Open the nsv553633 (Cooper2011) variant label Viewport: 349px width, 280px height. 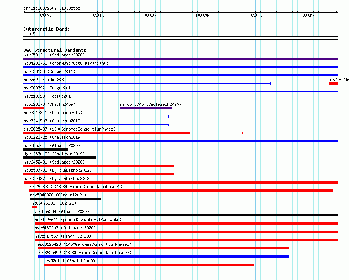click(49, 71)
